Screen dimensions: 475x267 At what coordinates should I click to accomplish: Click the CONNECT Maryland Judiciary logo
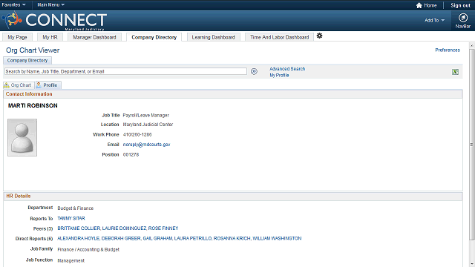tap(54, 21)
